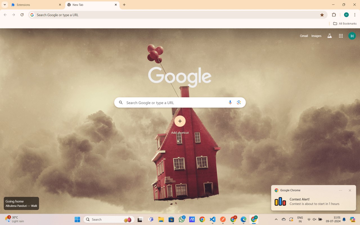Open Postman orange icon on taskbar
Viewport: 360px width, 225px height.
[223, 219]
